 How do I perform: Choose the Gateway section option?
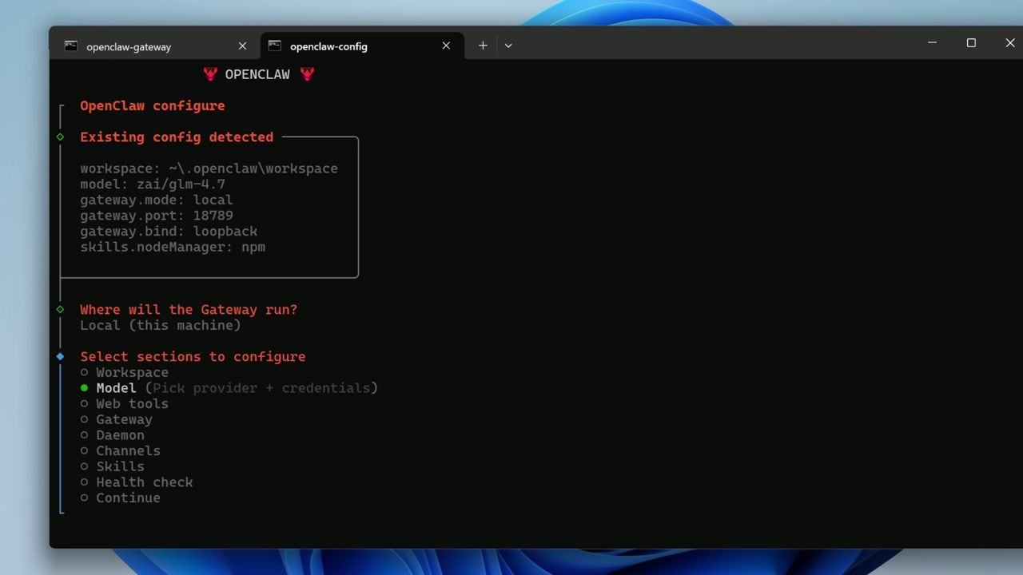point(124,419)
